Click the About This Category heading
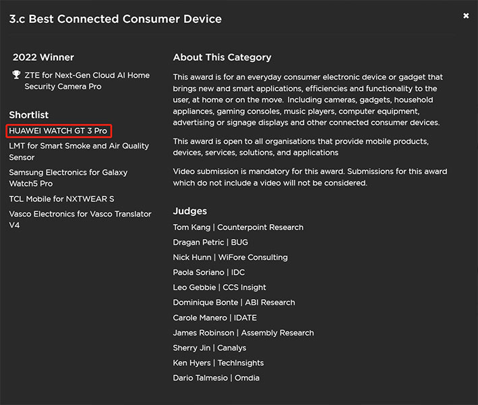The image size is (478, 405). pos(222,57)
